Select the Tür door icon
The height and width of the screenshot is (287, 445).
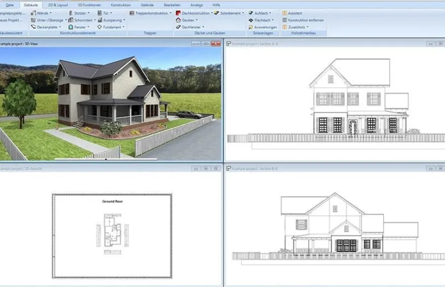point(100,13)
